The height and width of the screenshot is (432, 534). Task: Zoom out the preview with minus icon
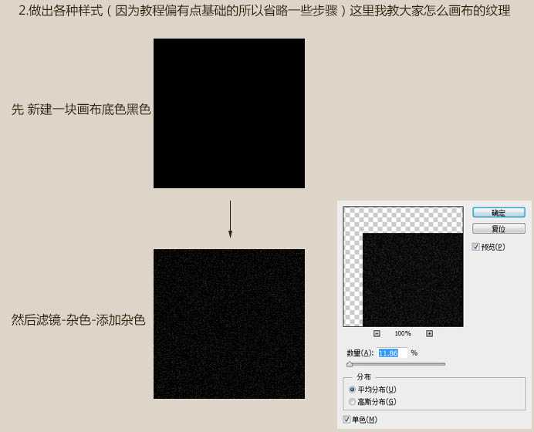377,333
